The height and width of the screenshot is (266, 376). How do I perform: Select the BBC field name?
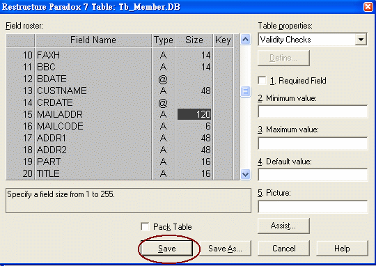pos(93,67)
